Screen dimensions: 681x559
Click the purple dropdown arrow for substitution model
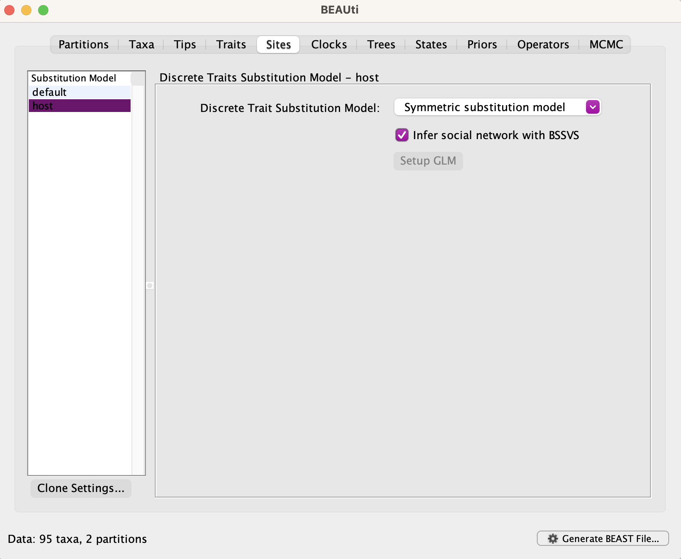pyautogui.click(x=593, y=107)
